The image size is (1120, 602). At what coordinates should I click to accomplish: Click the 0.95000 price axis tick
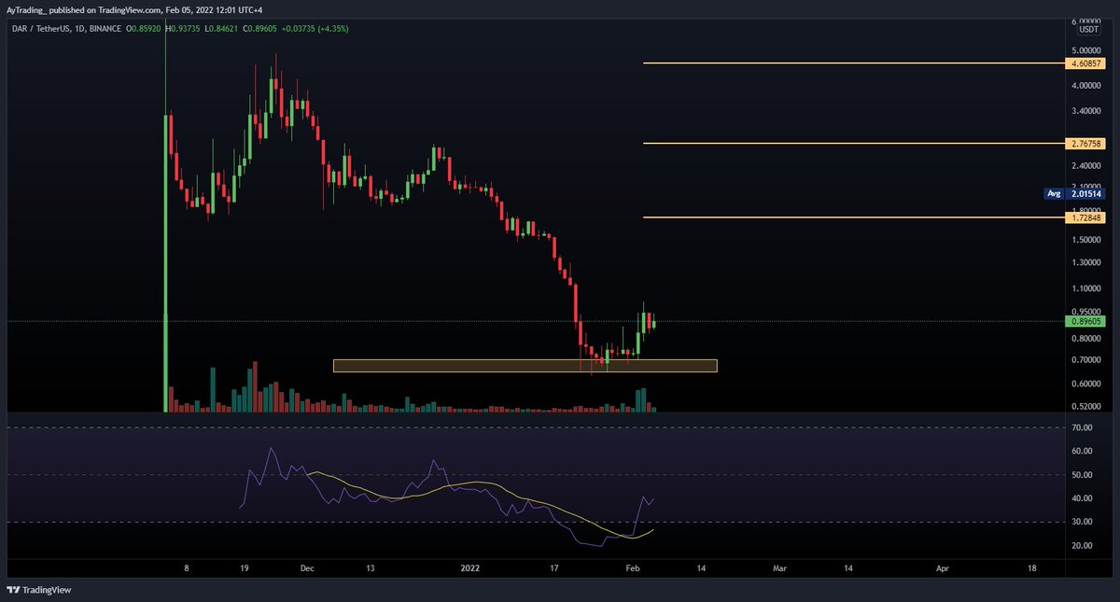(x=1086, y=312)
